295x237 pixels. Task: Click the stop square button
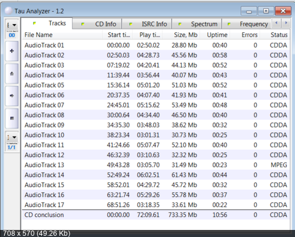(x=12, y=118)
